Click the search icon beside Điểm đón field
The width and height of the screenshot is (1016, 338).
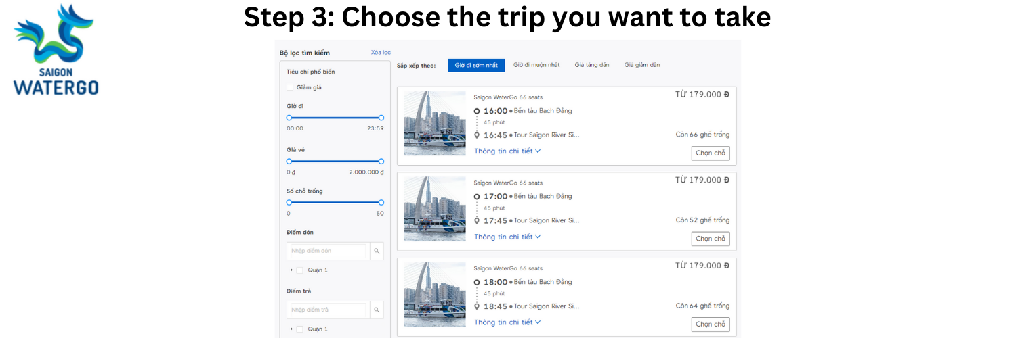click(377, 251)
